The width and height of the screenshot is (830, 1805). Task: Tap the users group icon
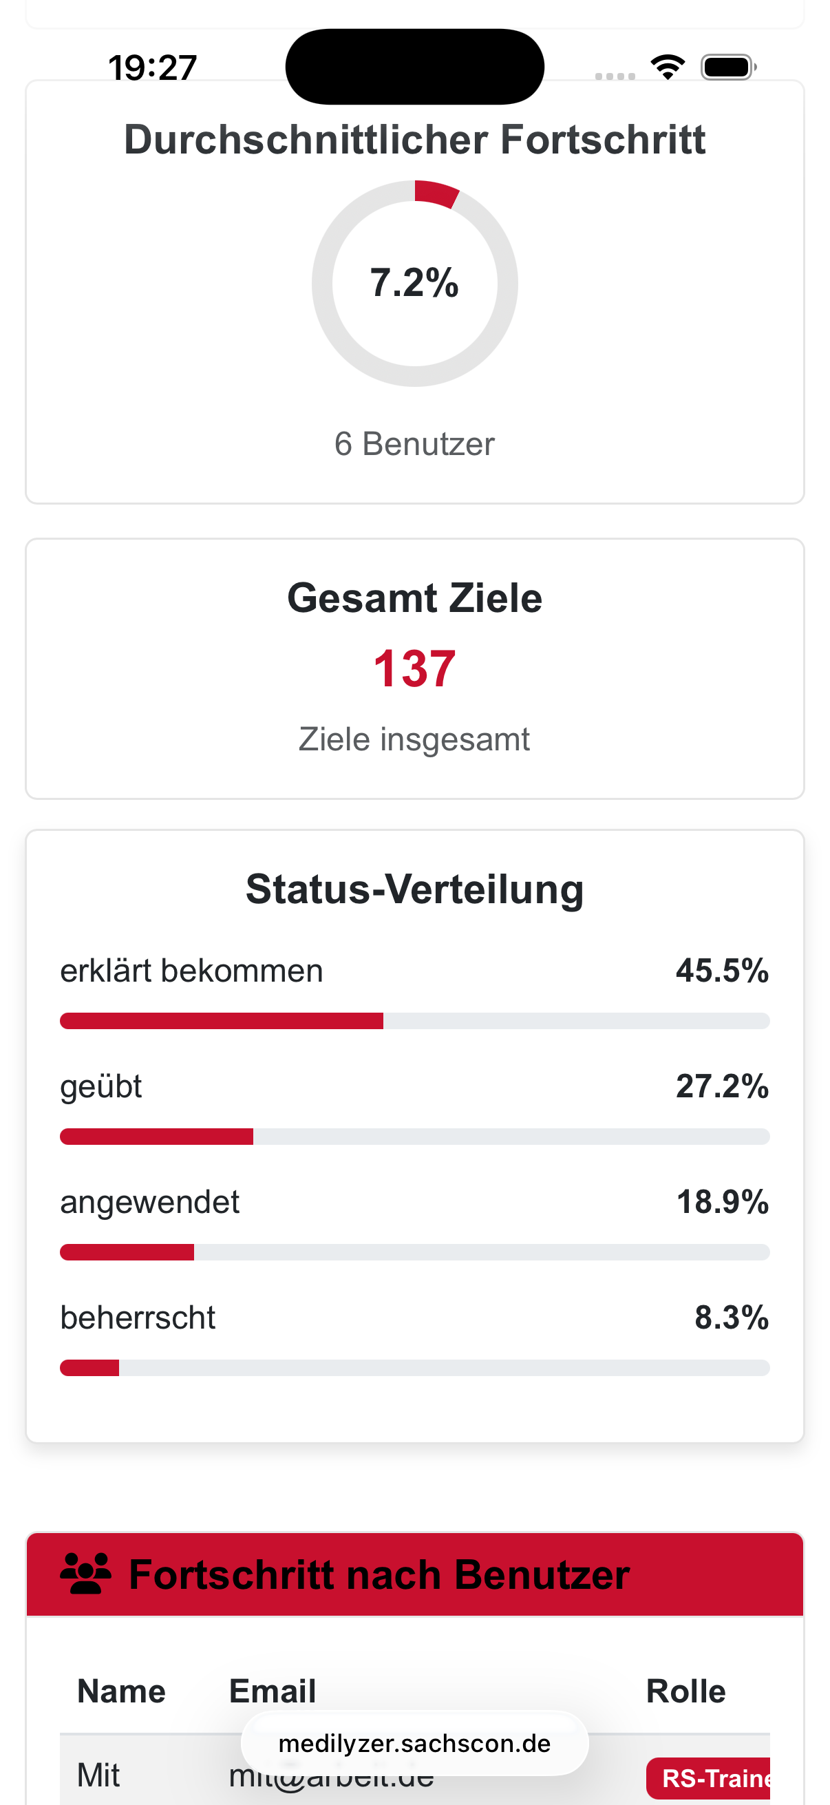(x=85, y=1574)
